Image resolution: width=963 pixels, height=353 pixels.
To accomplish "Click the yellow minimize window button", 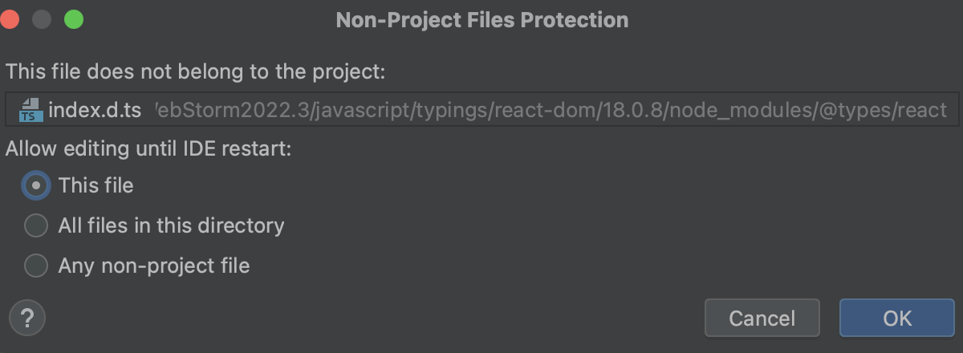I will pyautogui.click(x=41, y=20).
